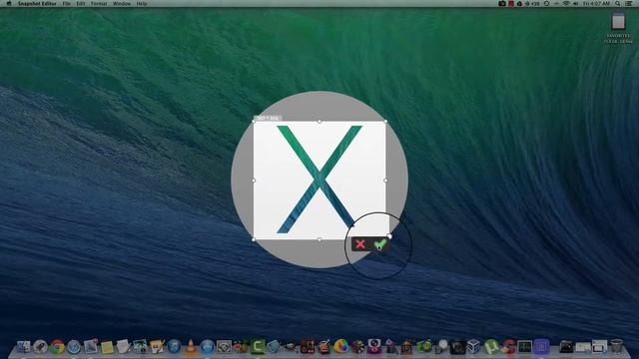This screenshot has width=639, height=359.
Task: Launch Camtasia green C icon in Dock
Action: 258,347
